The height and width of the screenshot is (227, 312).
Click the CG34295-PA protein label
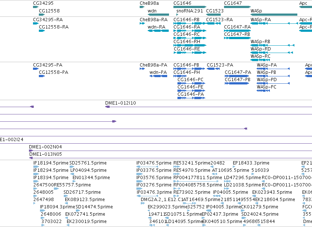[x=48, y=65]
